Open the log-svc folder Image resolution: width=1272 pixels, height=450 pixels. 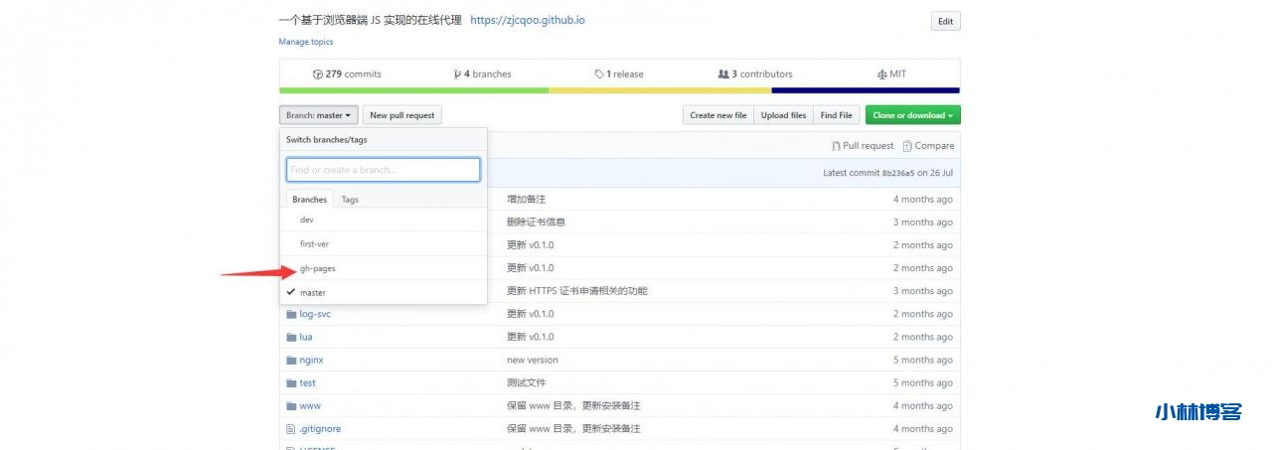tap(315, 314)
